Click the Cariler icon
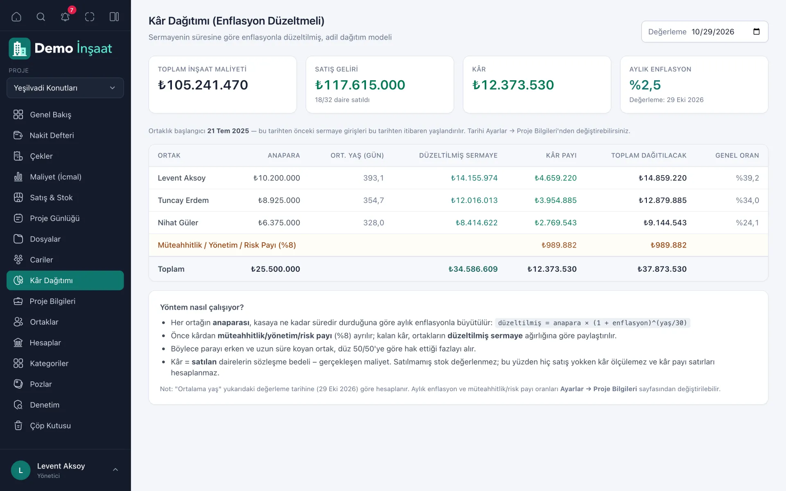This screenshot has width=786, height=491. 18,260
